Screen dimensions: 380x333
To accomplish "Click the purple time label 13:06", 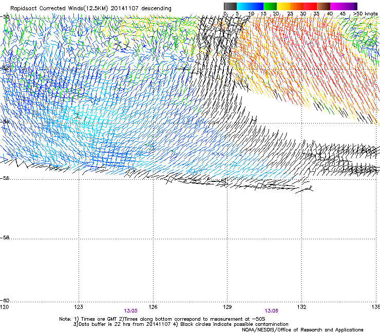I will tap(271, 311).
